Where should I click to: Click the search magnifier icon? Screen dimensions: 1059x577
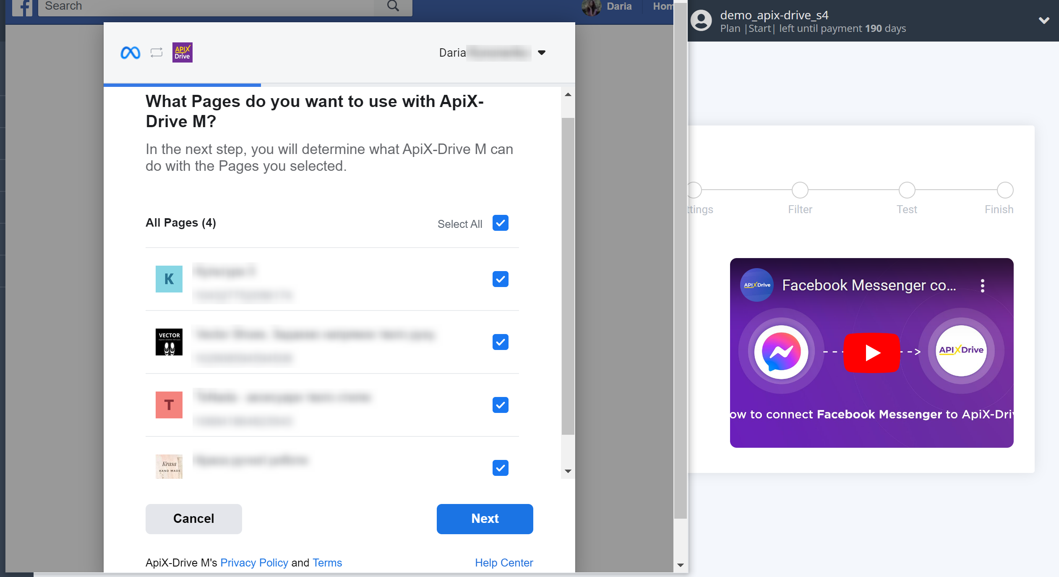393,6
